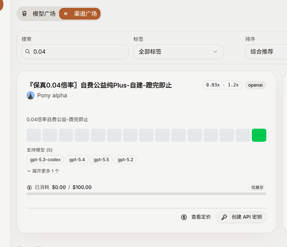This screenshot has height=247, width=287.
Task: Switch to 模型广场 tab
Action: pos(39,14)
